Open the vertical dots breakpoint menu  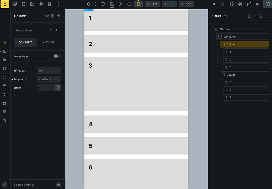point(95,4)
